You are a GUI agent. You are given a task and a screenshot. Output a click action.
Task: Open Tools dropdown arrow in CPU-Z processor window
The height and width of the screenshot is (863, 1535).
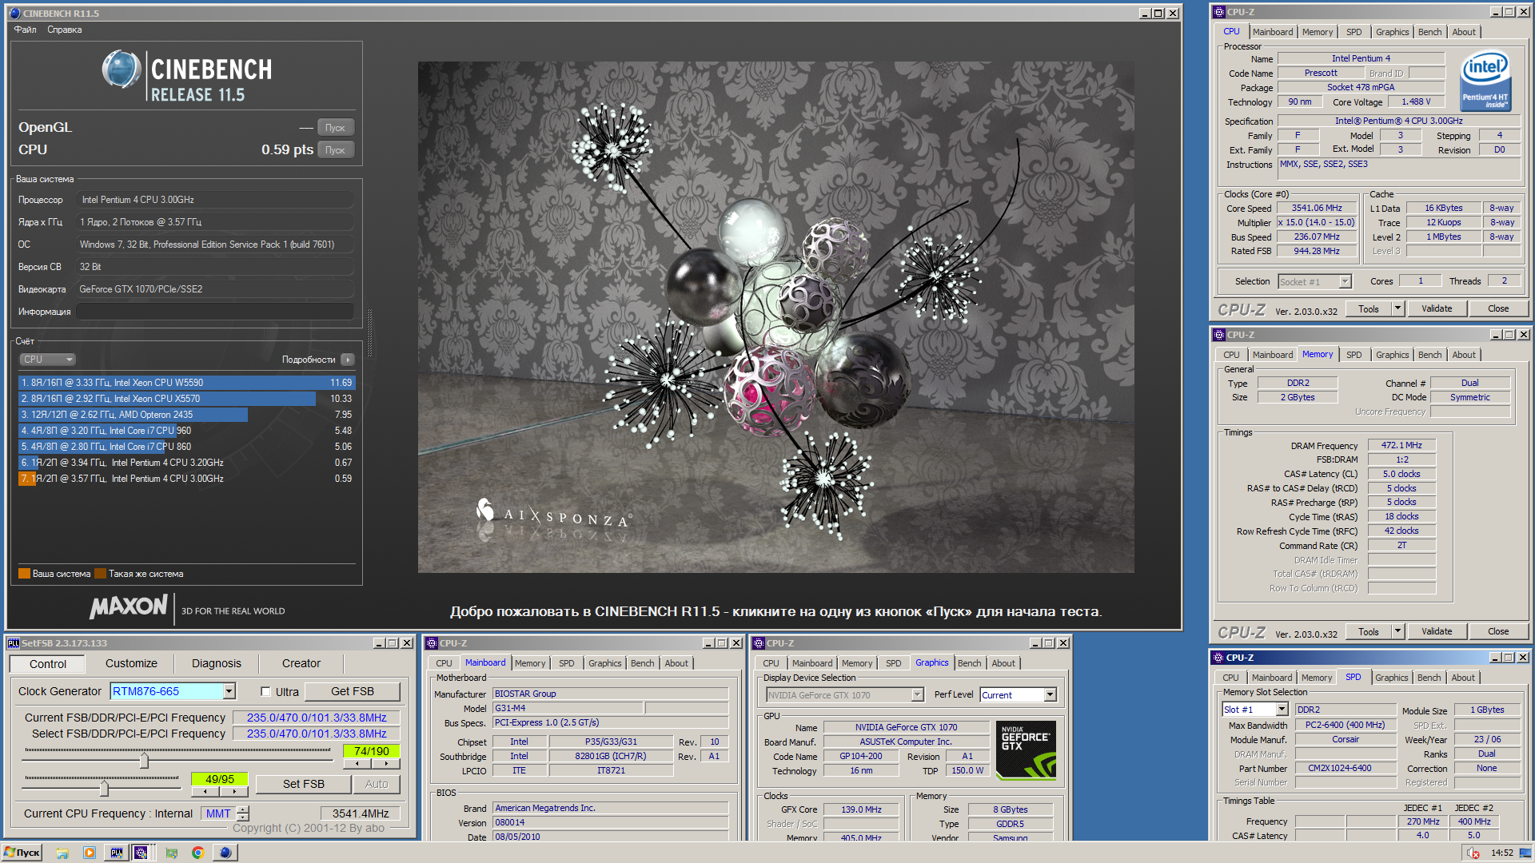click(1397, 308)
